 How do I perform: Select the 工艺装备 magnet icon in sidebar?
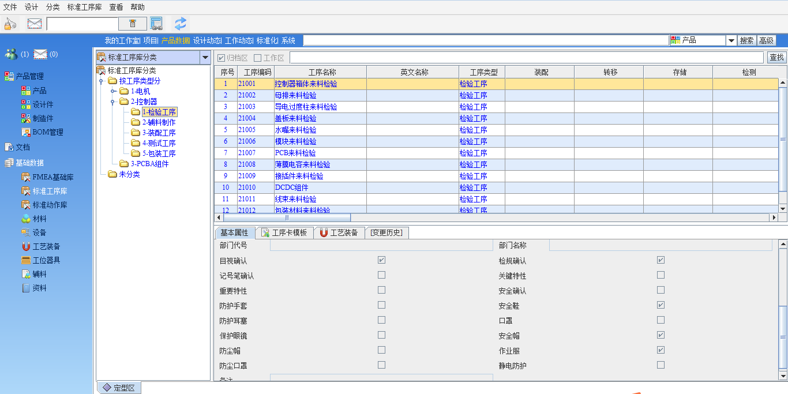pos(26,246)
